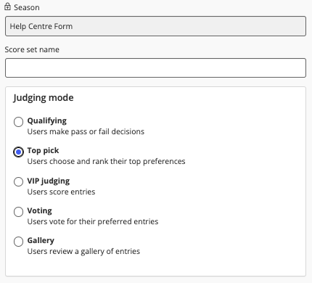This screenshot has height=283, width=312.
Task: Select the Voting radio button
Action: [18, 212]
